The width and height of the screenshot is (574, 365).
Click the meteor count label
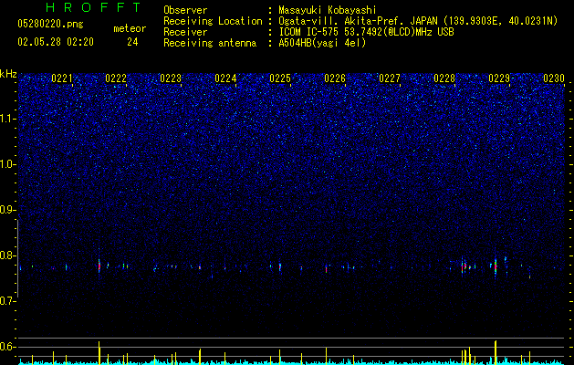[x=130, y=28]
